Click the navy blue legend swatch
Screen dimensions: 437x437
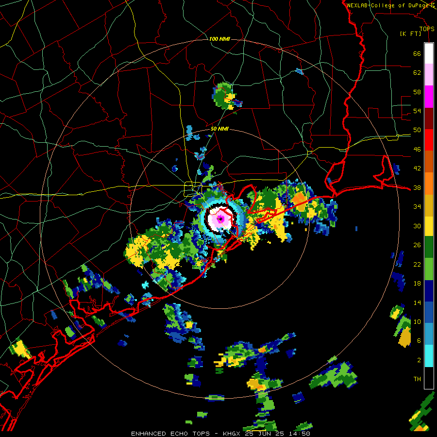click(x=429, y=291)
